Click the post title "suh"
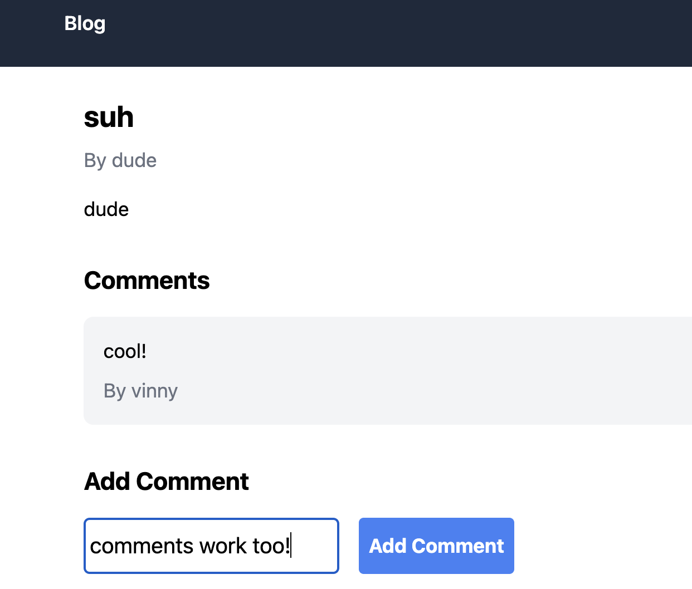Viewport: 692px width, 589px height. [x=109, y=117]
